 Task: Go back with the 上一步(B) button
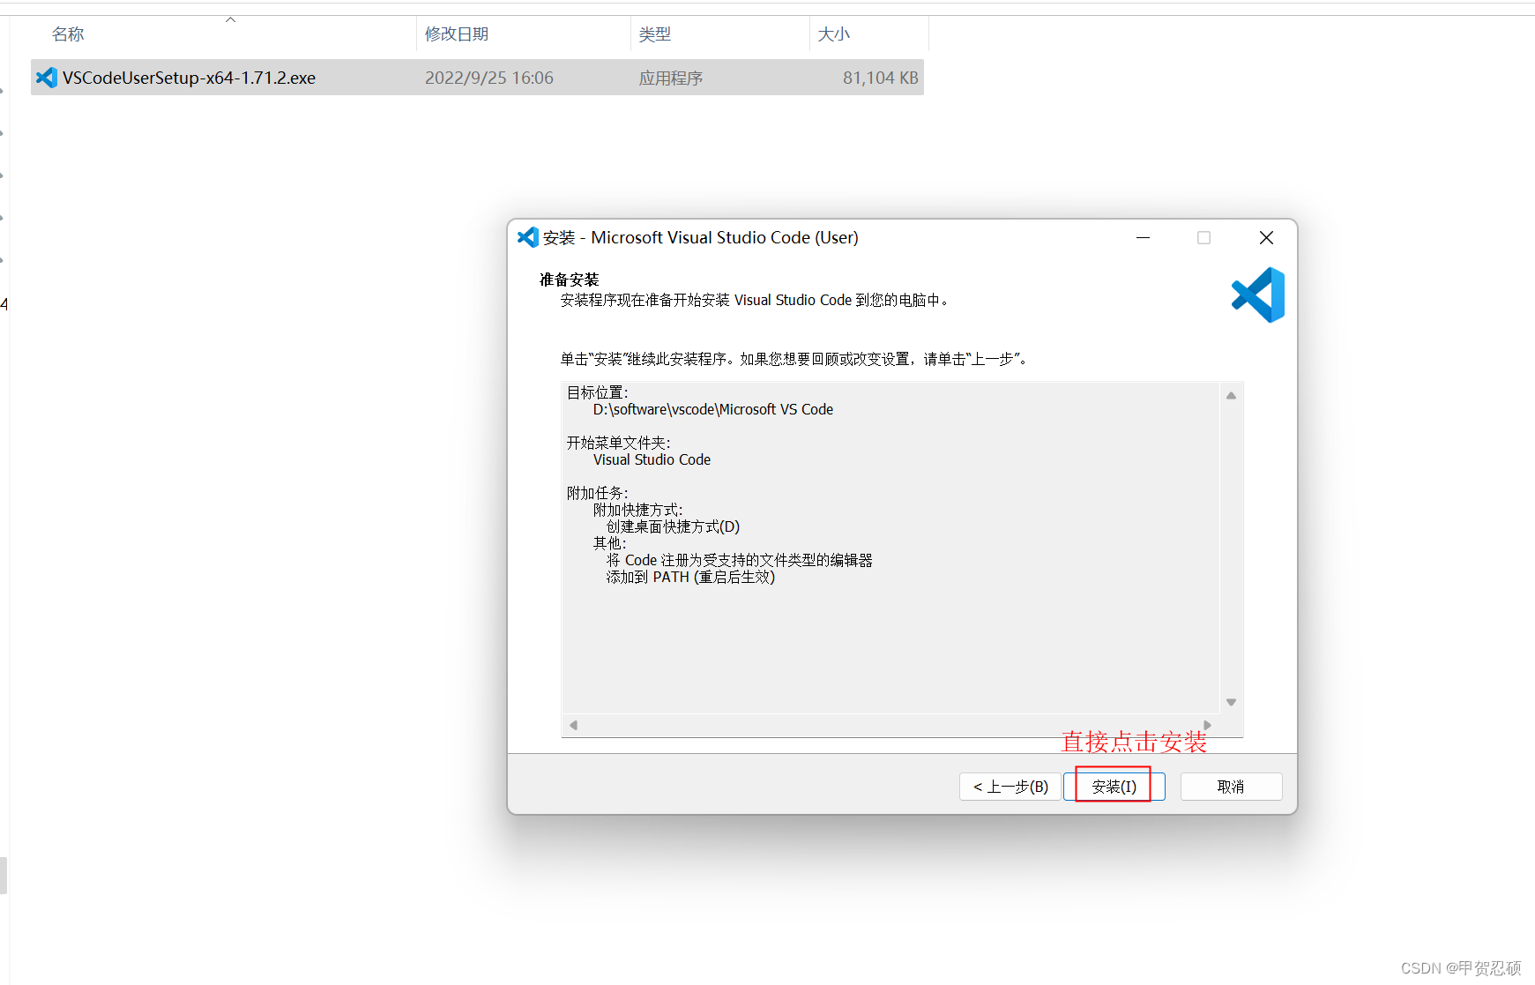point(1010,787)
